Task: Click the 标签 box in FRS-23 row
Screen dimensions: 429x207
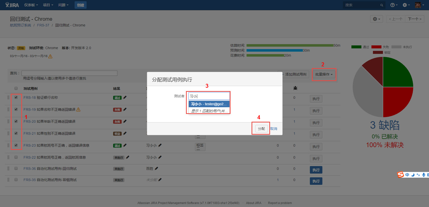Action: 200,147
